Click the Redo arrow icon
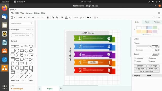The height and width of the screenshot is (91, 162). (43, 17)
